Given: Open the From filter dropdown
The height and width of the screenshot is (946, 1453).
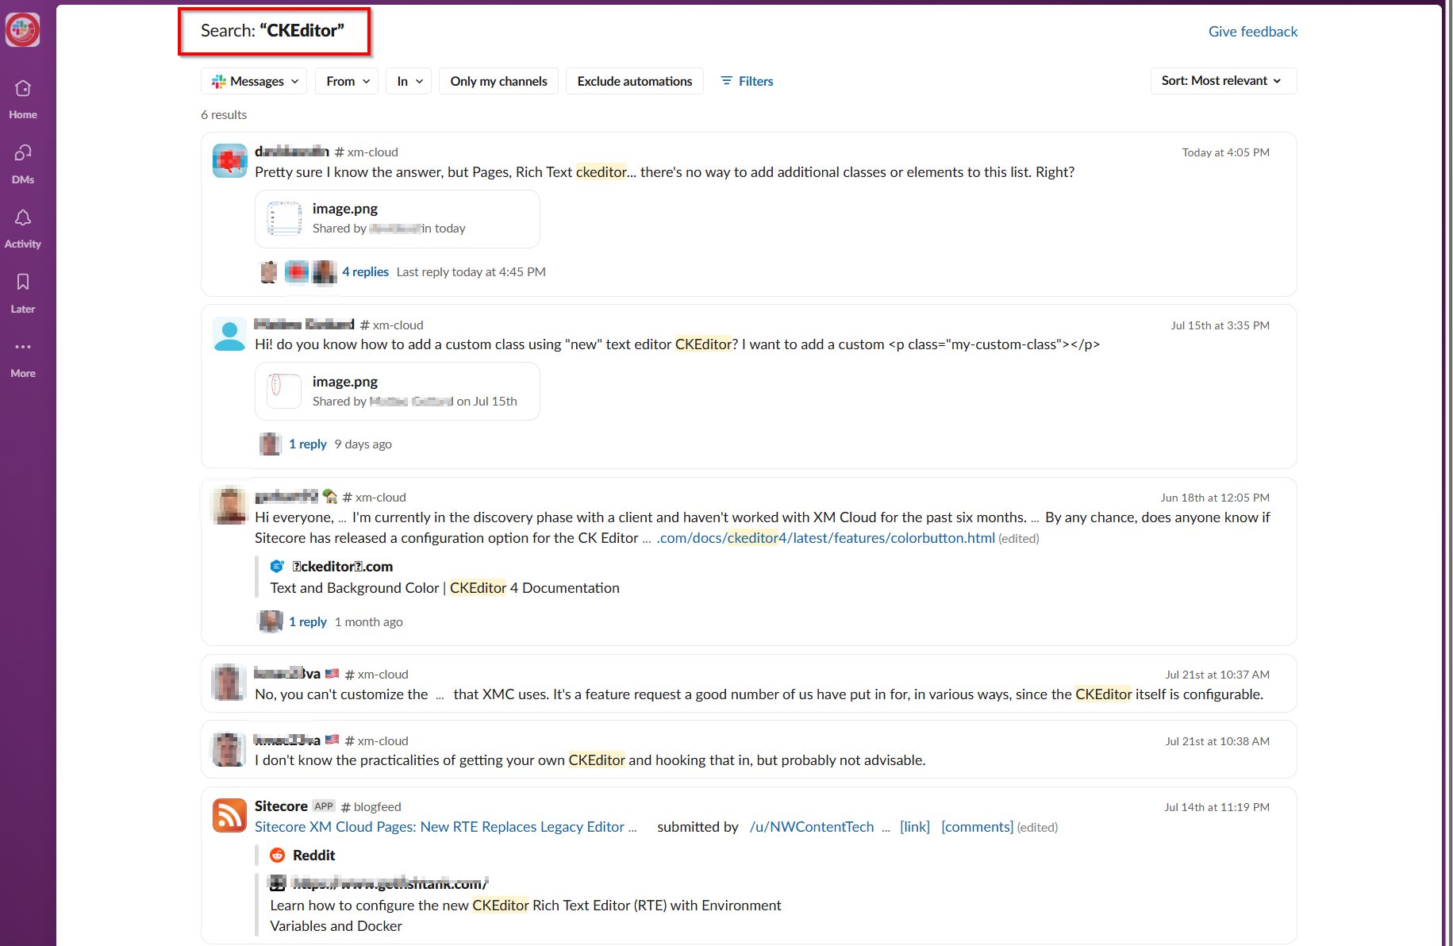Looking at the screenshot, I should (348, 81).
